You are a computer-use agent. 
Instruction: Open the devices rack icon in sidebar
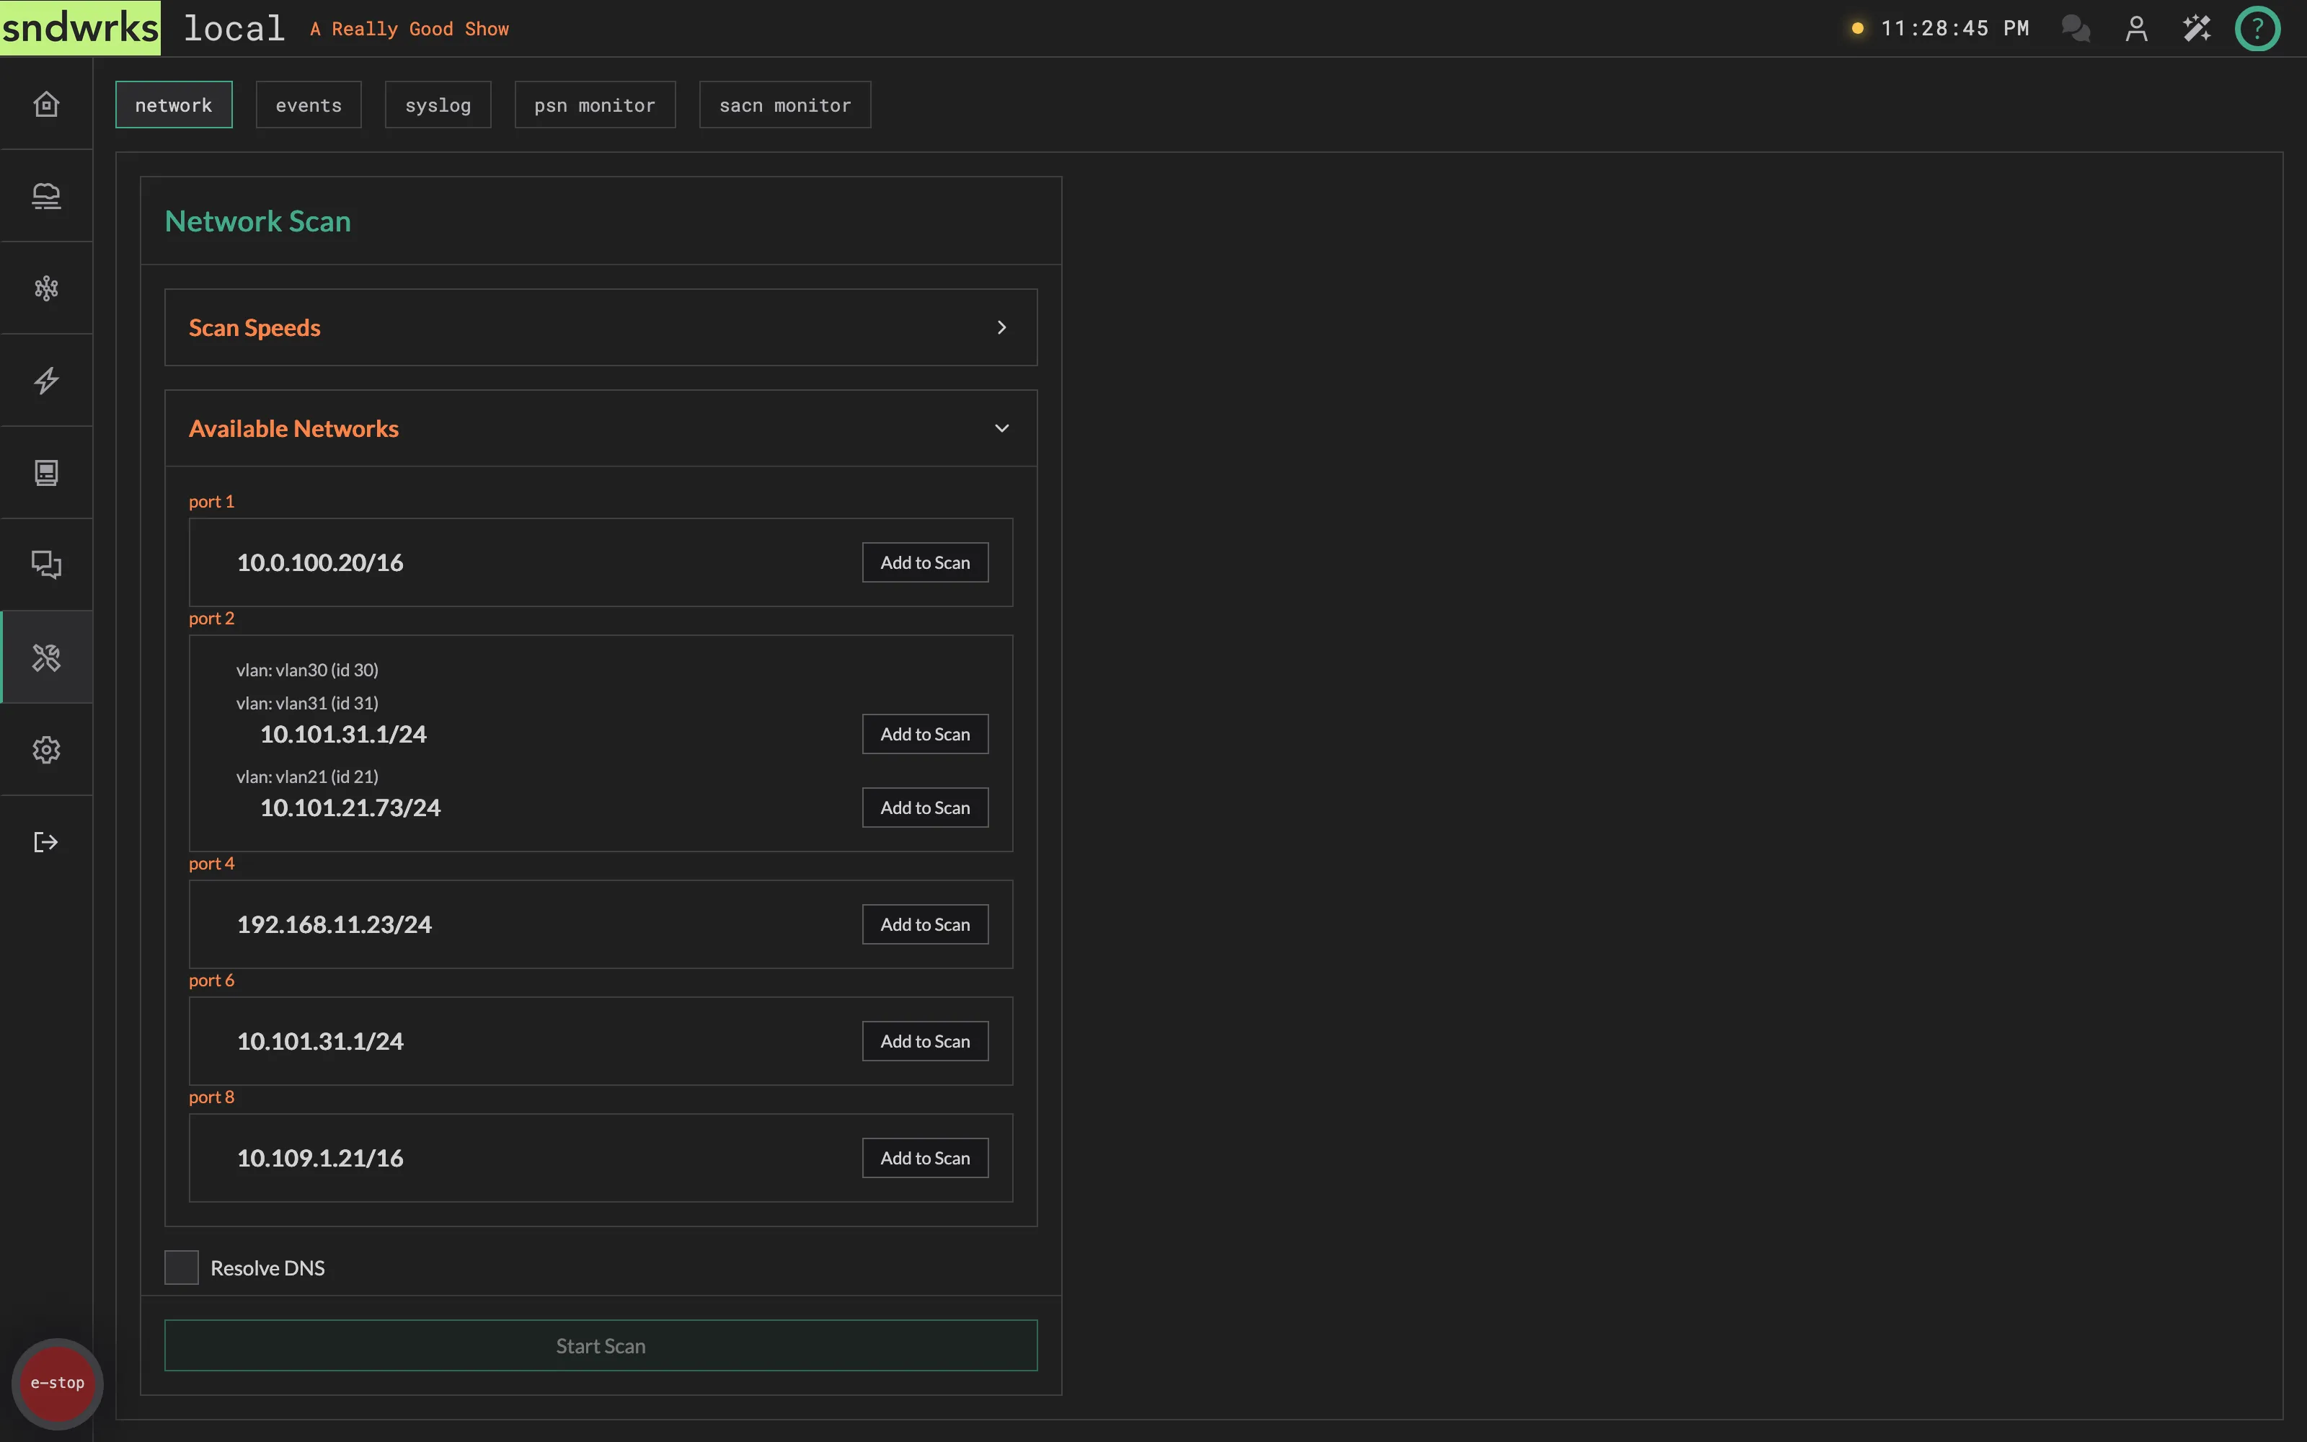pyautogui.click(x=45, y=196)
